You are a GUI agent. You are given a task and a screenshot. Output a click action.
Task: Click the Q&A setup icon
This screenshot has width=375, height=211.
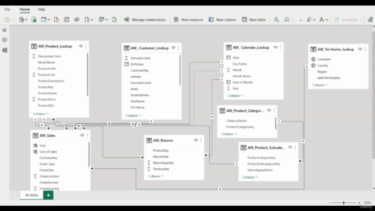point(299,19)
